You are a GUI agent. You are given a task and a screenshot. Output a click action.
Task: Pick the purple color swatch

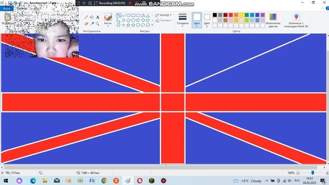[x=263, y=15]
